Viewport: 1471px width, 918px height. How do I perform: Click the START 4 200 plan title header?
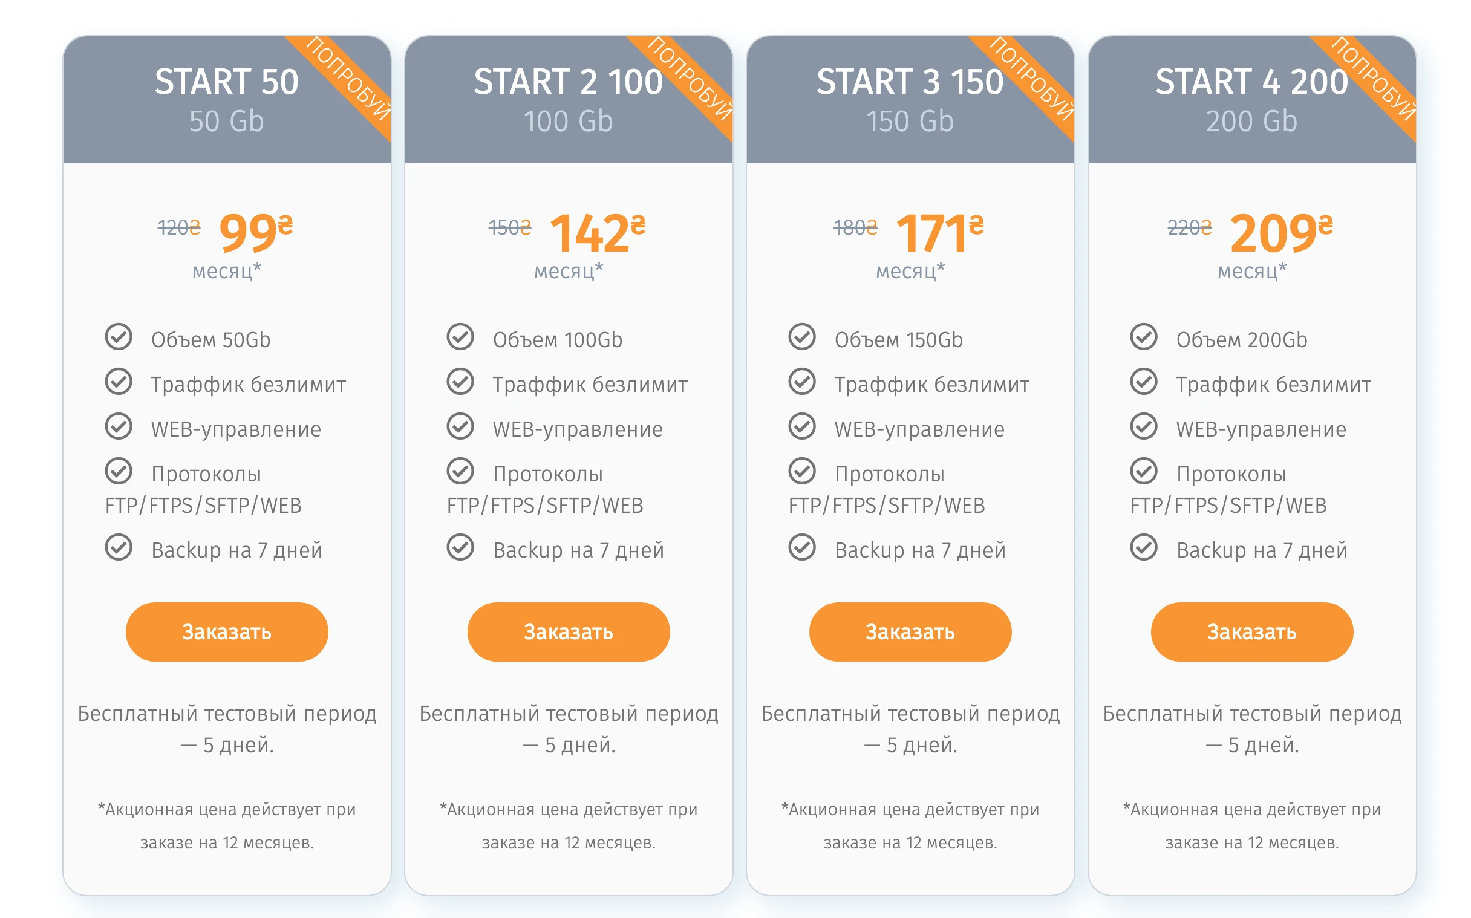pos(1251,82)
